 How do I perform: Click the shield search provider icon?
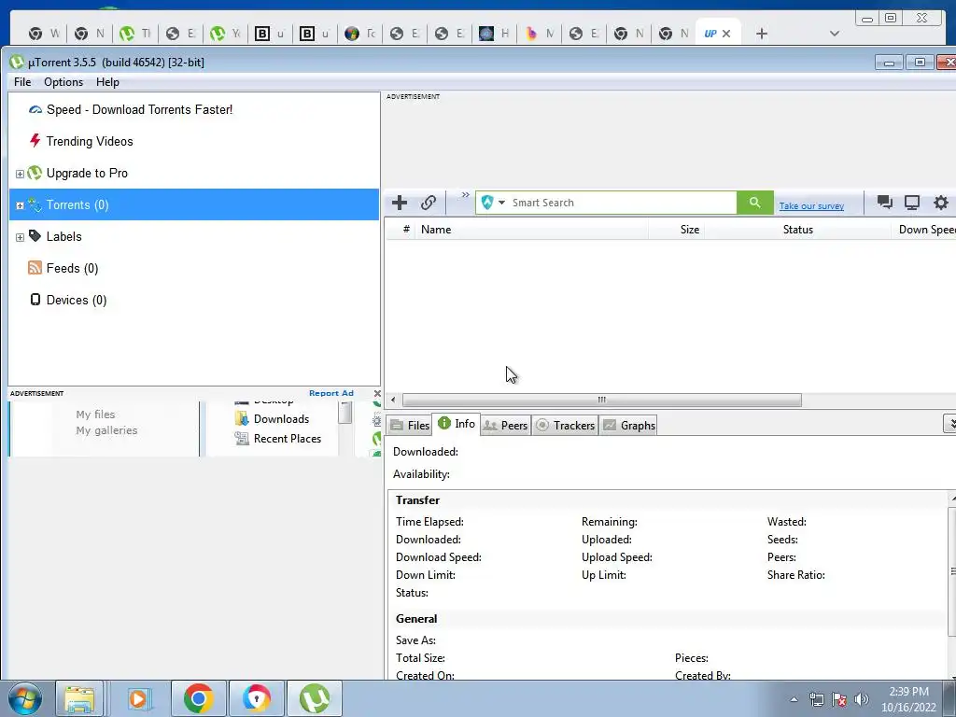point(486,203)
